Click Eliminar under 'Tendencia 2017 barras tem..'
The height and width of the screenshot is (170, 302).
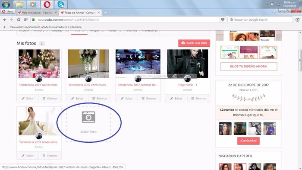click(x=50, y=98)
